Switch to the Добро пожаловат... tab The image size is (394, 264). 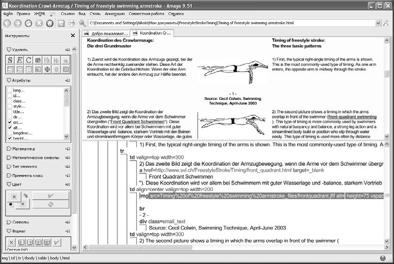point(106,33)
